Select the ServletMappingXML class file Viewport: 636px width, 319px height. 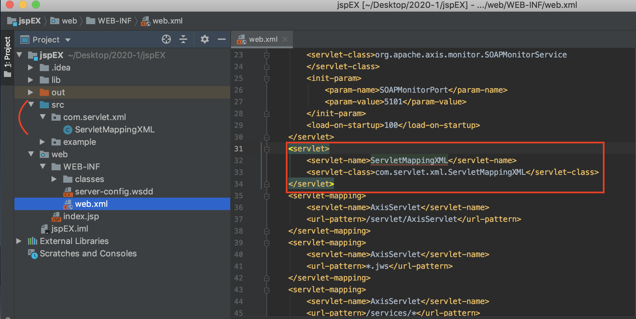pos(114,129)
